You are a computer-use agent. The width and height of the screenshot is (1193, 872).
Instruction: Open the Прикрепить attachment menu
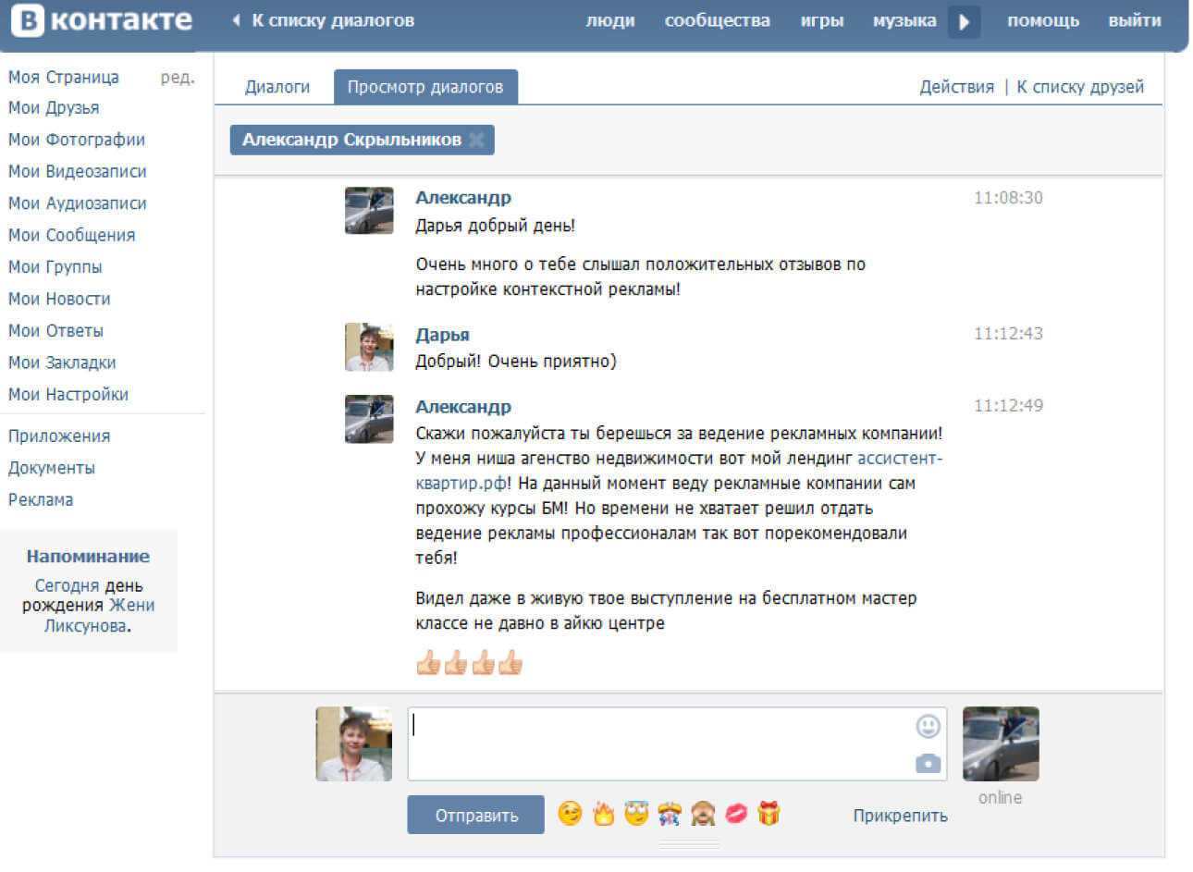900,816
